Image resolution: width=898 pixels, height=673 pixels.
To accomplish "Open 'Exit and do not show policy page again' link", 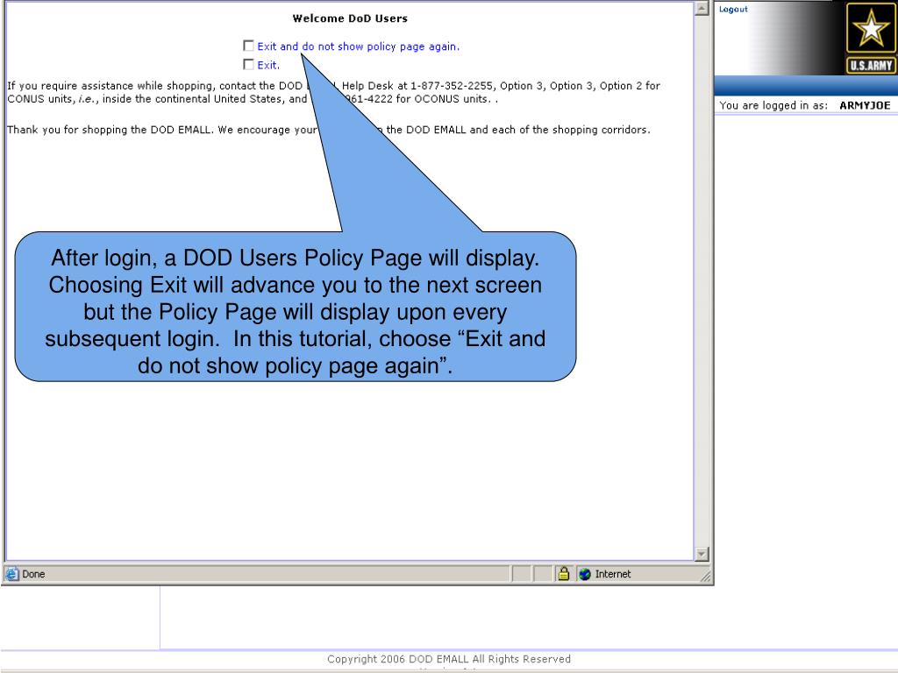I will (x=358, y=46).
